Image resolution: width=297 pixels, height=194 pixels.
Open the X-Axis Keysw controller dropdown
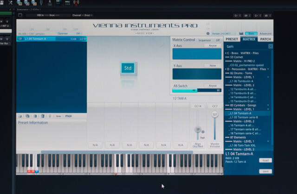(213, 46)
